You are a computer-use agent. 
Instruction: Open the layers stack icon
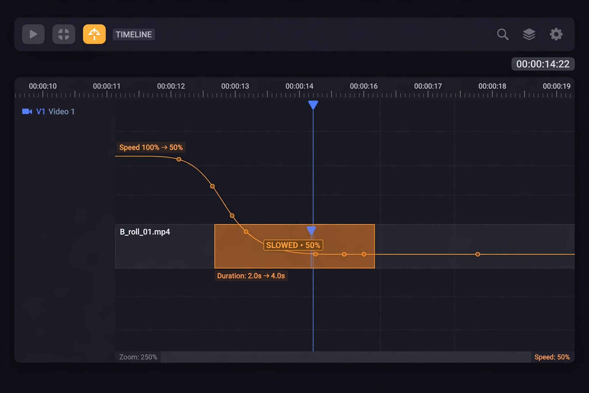click(x=529, y=34)
